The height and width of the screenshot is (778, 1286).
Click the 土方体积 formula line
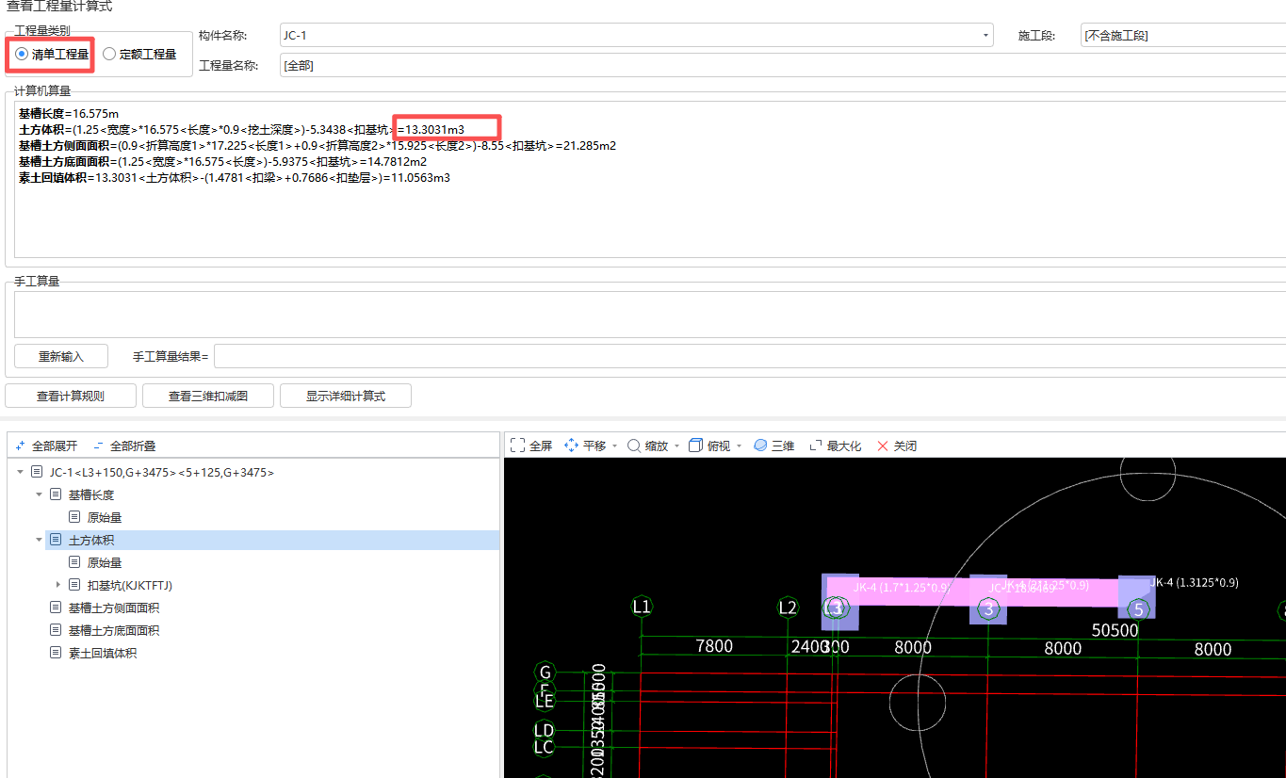click(x=242, y=129)
